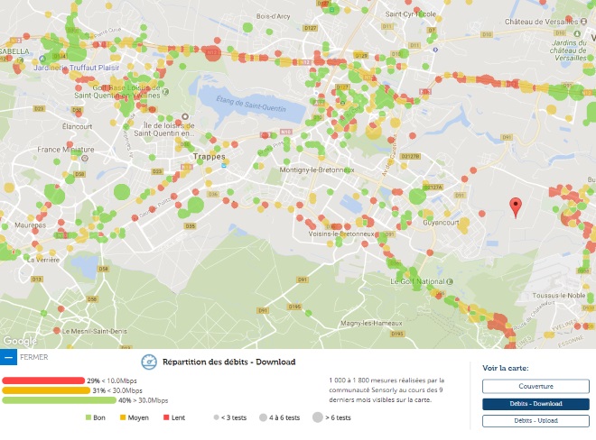Click the Voir la carte heading
Image resolution: width=596 pixels, height=440 pixels.
pyautogui.click(x=506, y=368)
